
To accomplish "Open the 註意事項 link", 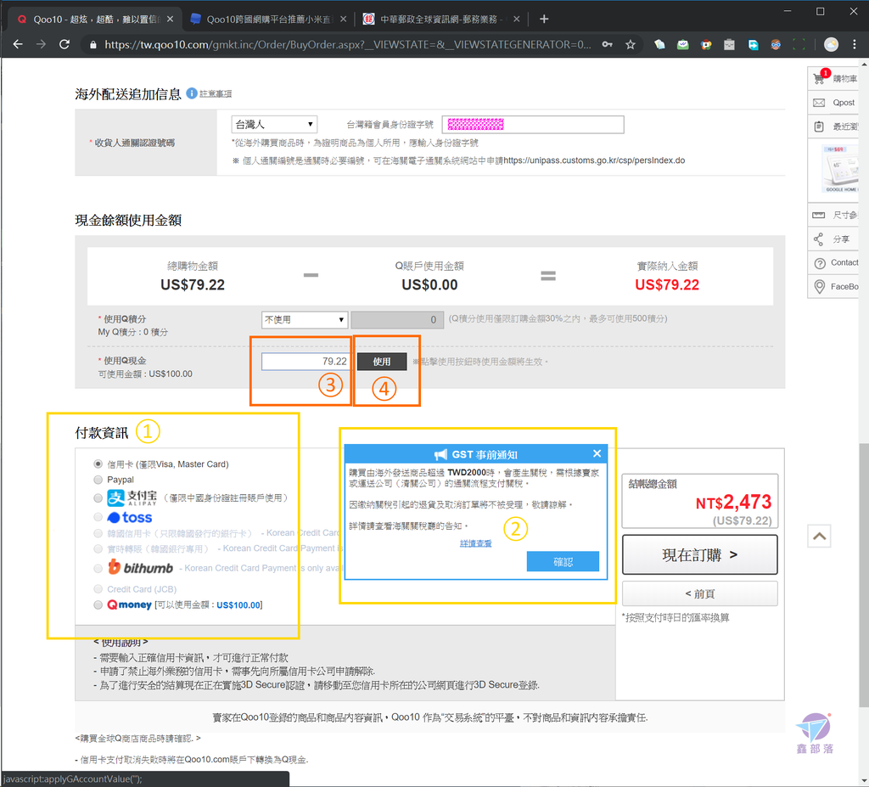I will coord(216,93).
